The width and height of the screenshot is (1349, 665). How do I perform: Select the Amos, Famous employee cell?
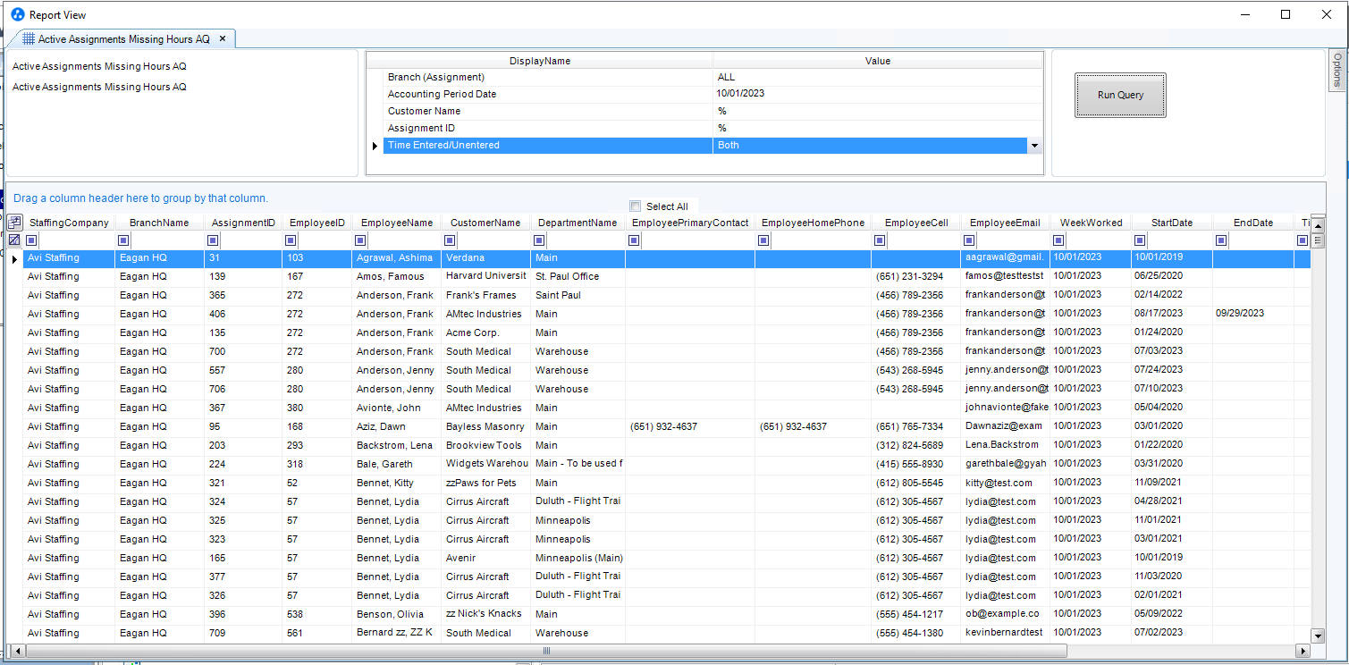click(396, 276)
